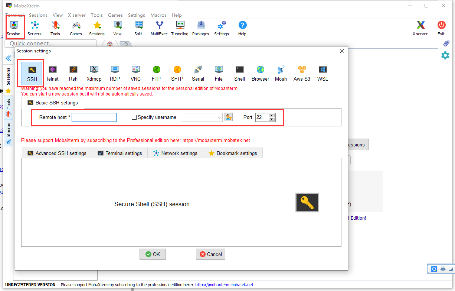Click the Exit power icon
455x291 pixels.
click(441, 28)
